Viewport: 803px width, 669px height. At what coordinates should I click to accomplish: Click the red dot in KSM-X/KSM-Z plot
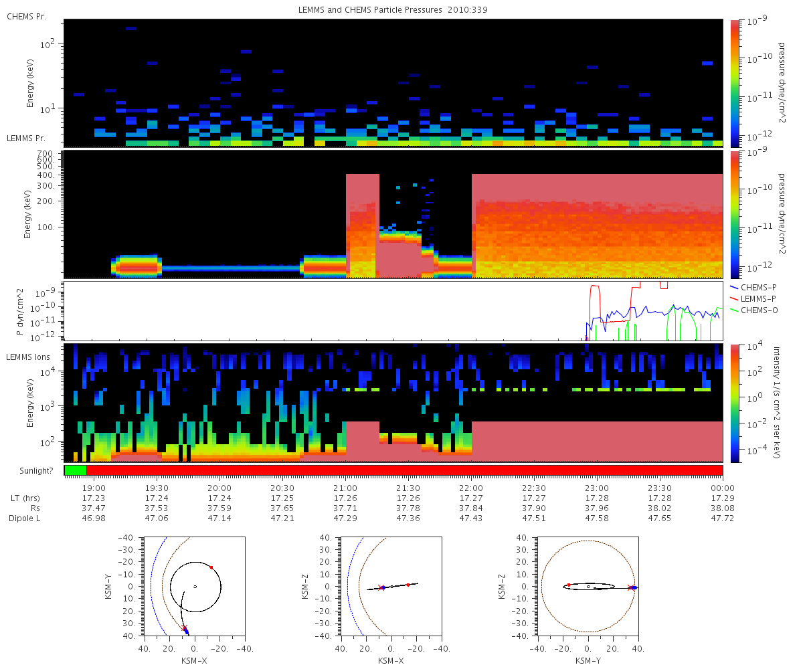pos(408,585)
